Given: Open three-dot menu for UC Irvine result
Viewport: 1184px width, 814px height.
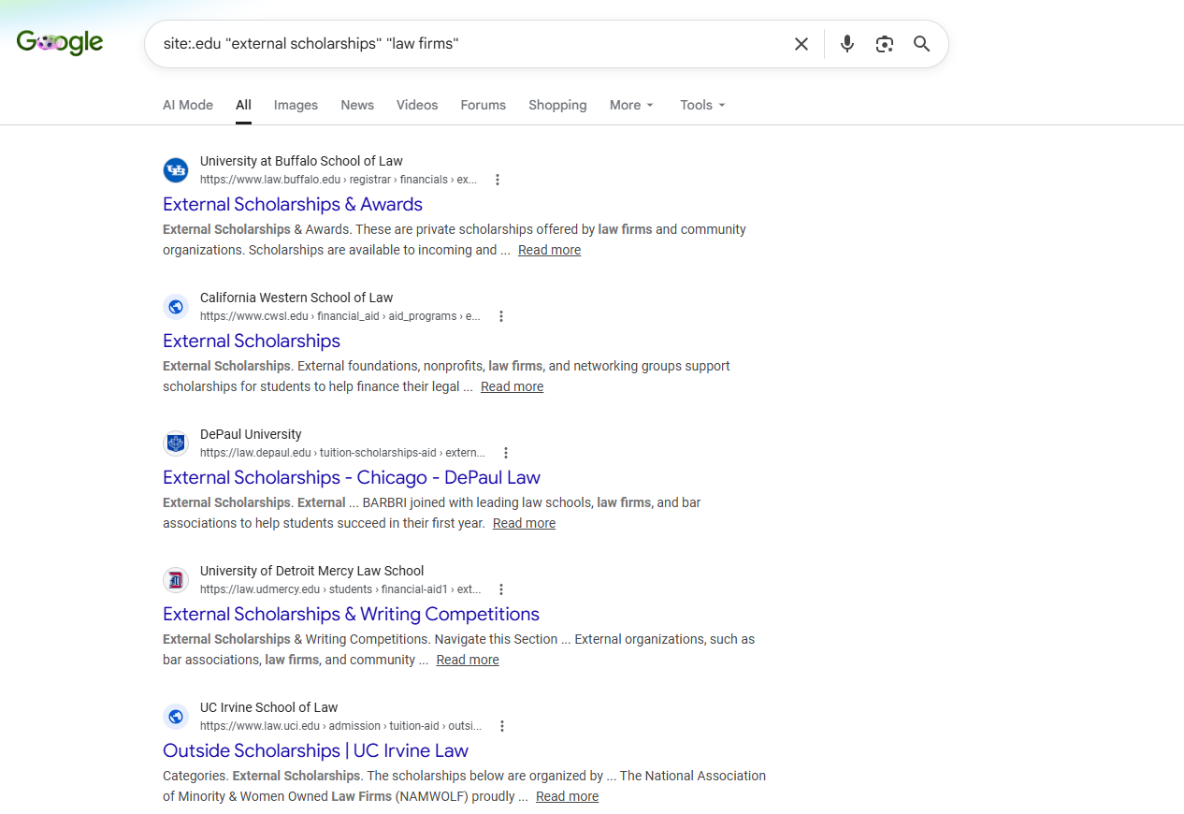Looking at the screenshot, I should click(x=502, y=726).
